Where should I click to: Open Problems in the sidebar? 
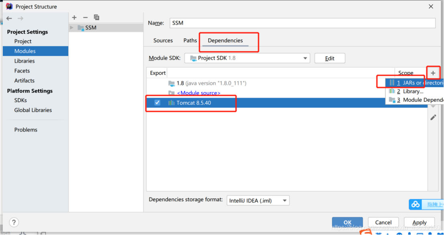pos(26,130)
